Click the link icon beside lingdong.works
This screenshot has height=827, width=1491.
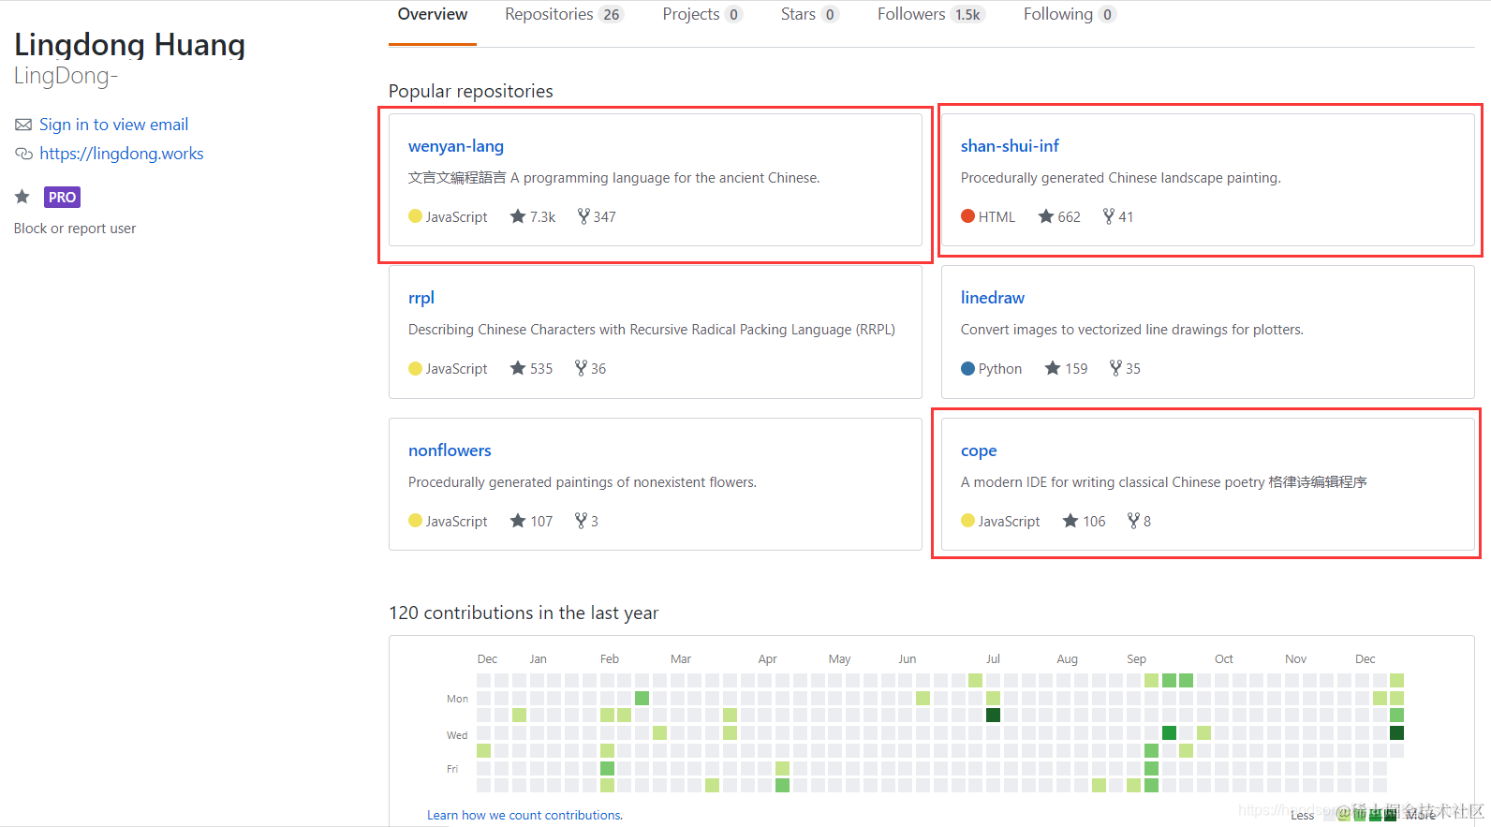point(23,154)
